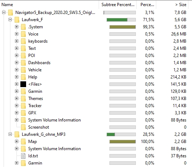Expand the Map folder node
192x167 pixels.
point(16,141)
